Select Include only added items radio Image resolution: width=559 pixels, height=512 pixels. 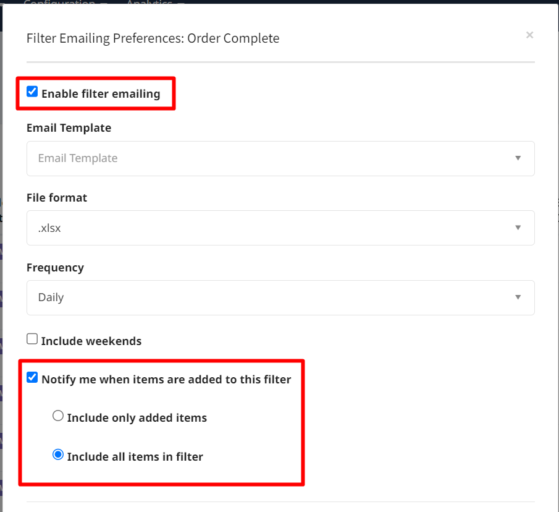coord(58,416)
